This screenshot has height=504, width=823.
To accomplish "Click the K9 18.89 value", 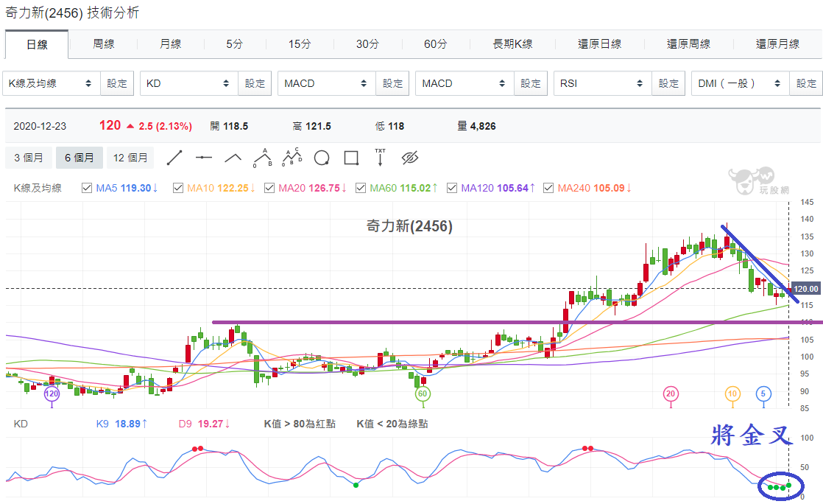I will 121,424.
